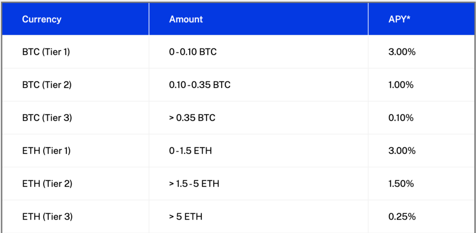Click the Currency column header

(41, 20)
